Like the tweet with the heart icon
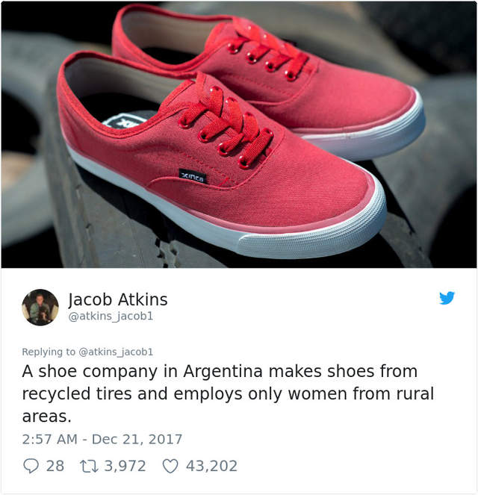The width and height of the screenshot is (478, 495). tap(170, 467)
